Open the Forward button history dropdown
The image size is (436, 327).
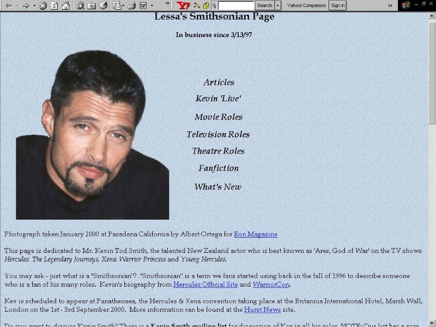[34, 5]
